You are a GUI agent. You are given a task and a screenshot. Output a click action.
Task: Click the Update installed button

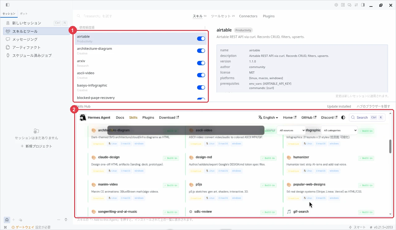[339, 106]
